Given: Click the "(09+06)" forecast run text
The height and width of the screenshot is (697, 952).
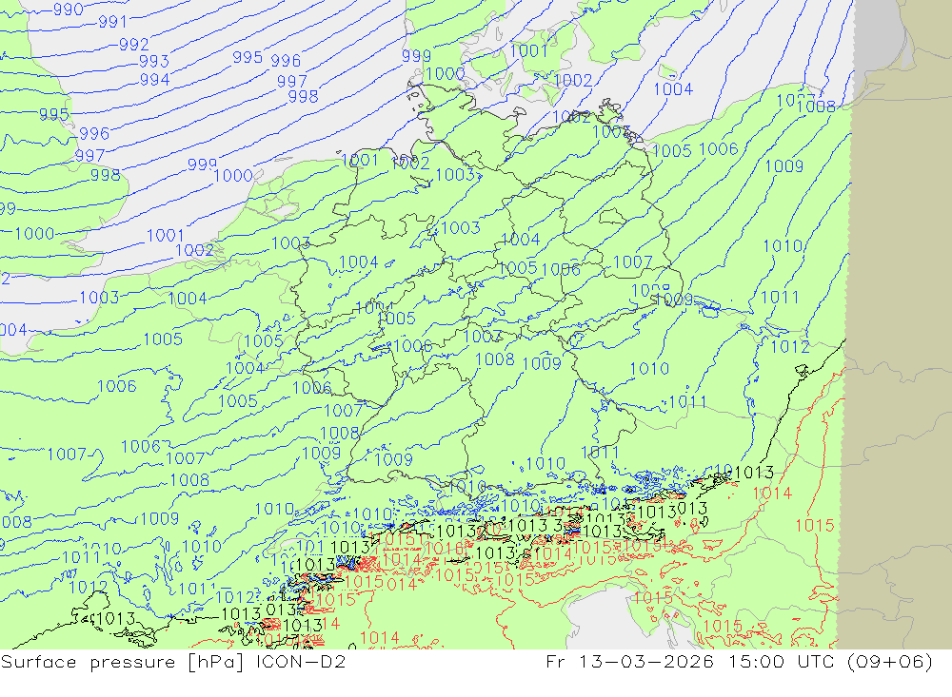Looking at the screenshot, I should tap(889, 661).
